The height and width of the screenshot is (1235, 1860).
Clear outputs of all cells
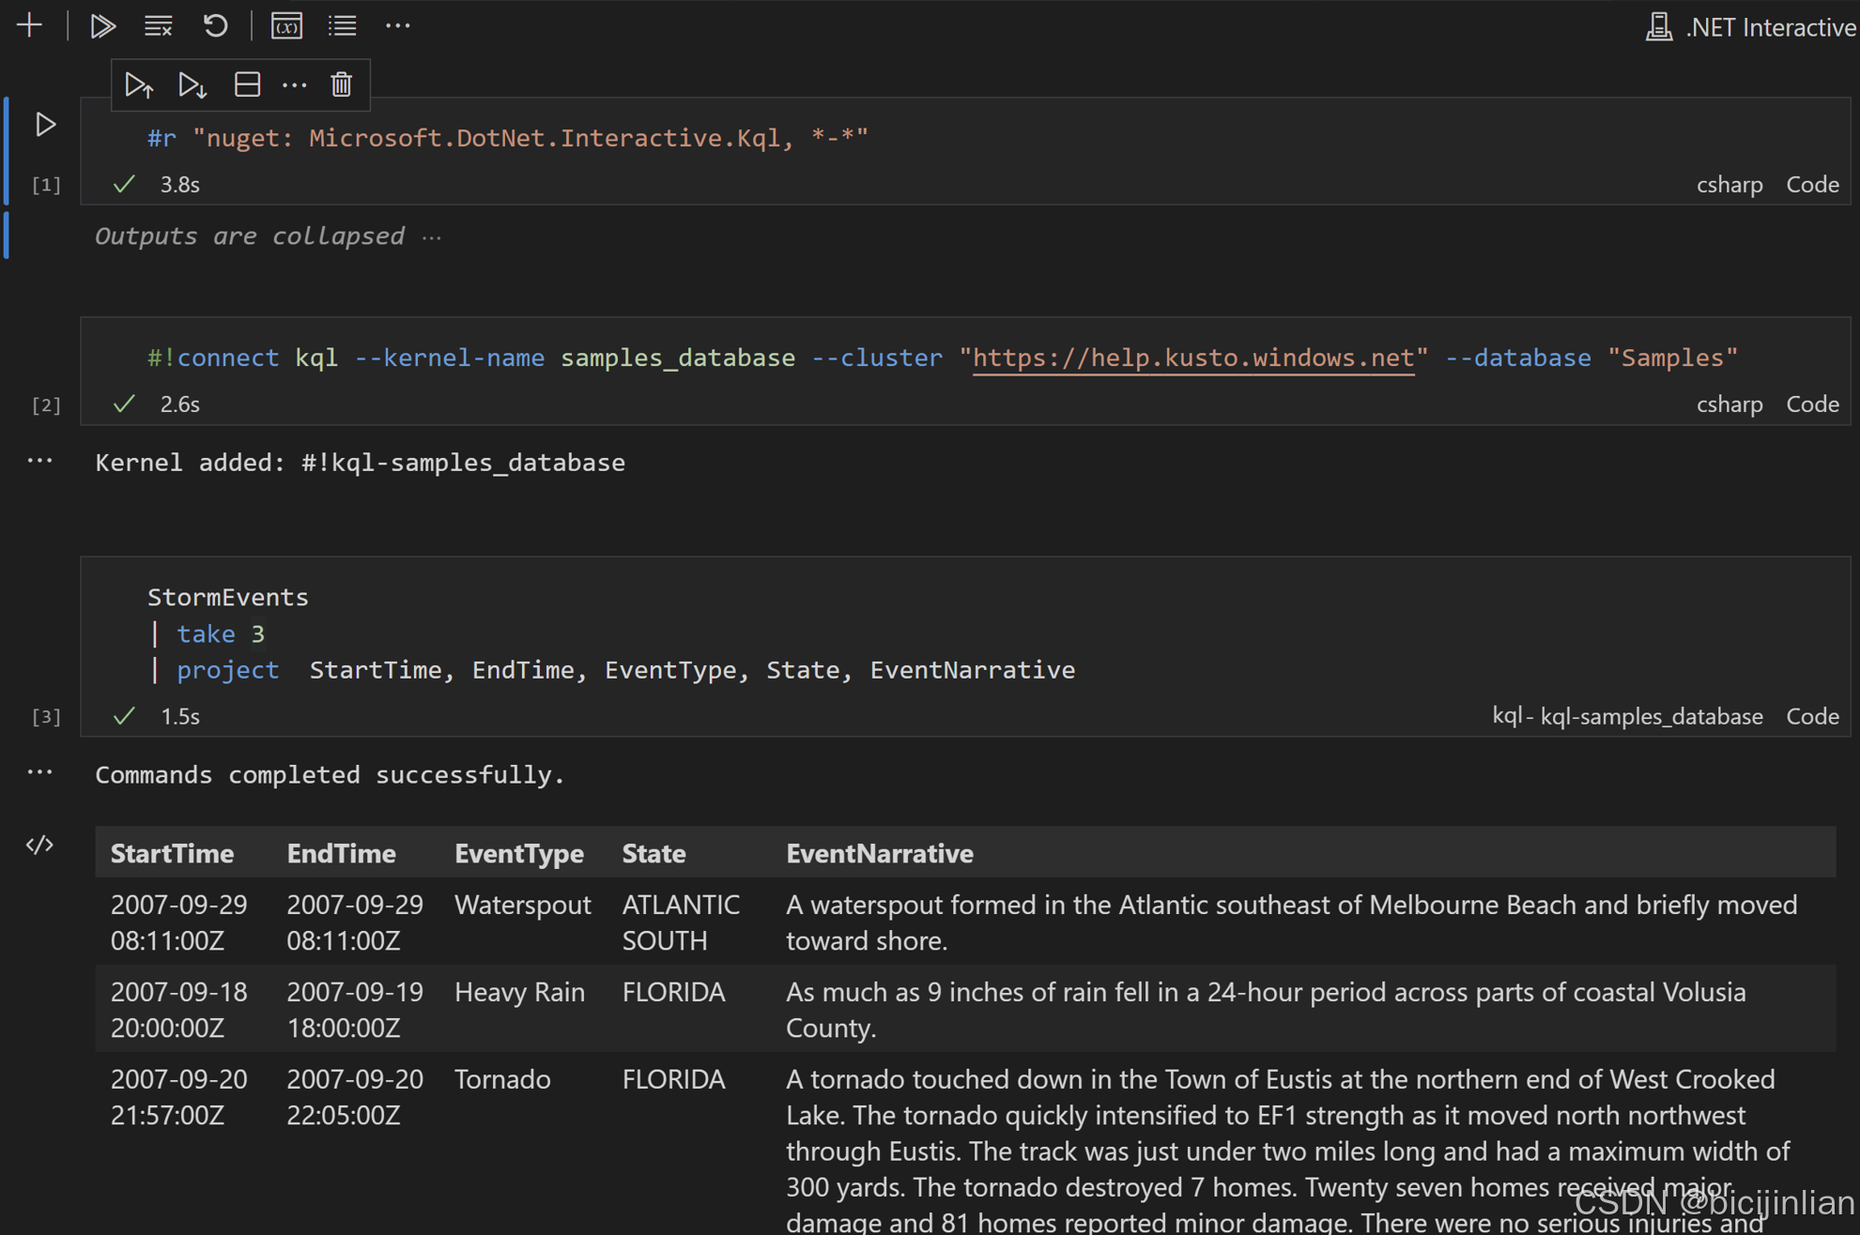(x=158, y=25)
